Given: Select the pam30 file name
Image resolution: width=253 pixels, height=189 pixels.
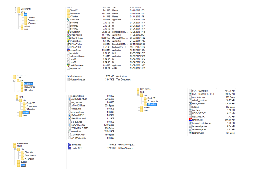Looking at the screenshot, I should pyautogui.click(x=73, y=59).
